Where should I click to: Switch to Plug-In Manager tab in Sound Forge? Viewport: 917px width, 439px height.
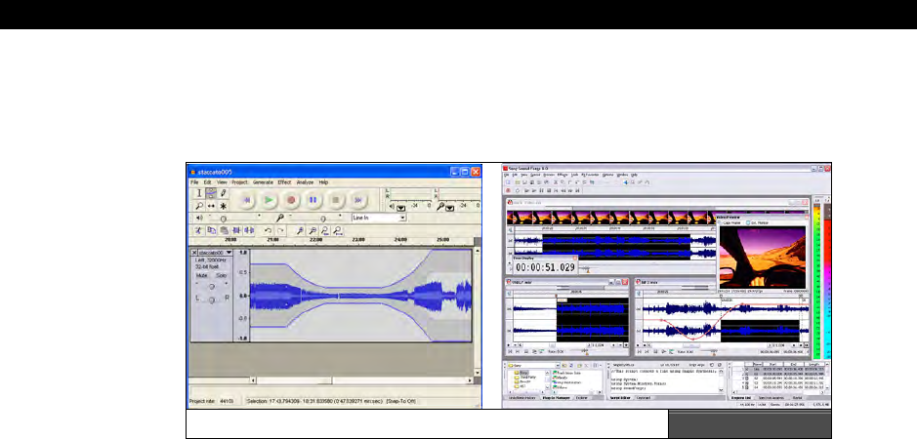click(557, 398)
